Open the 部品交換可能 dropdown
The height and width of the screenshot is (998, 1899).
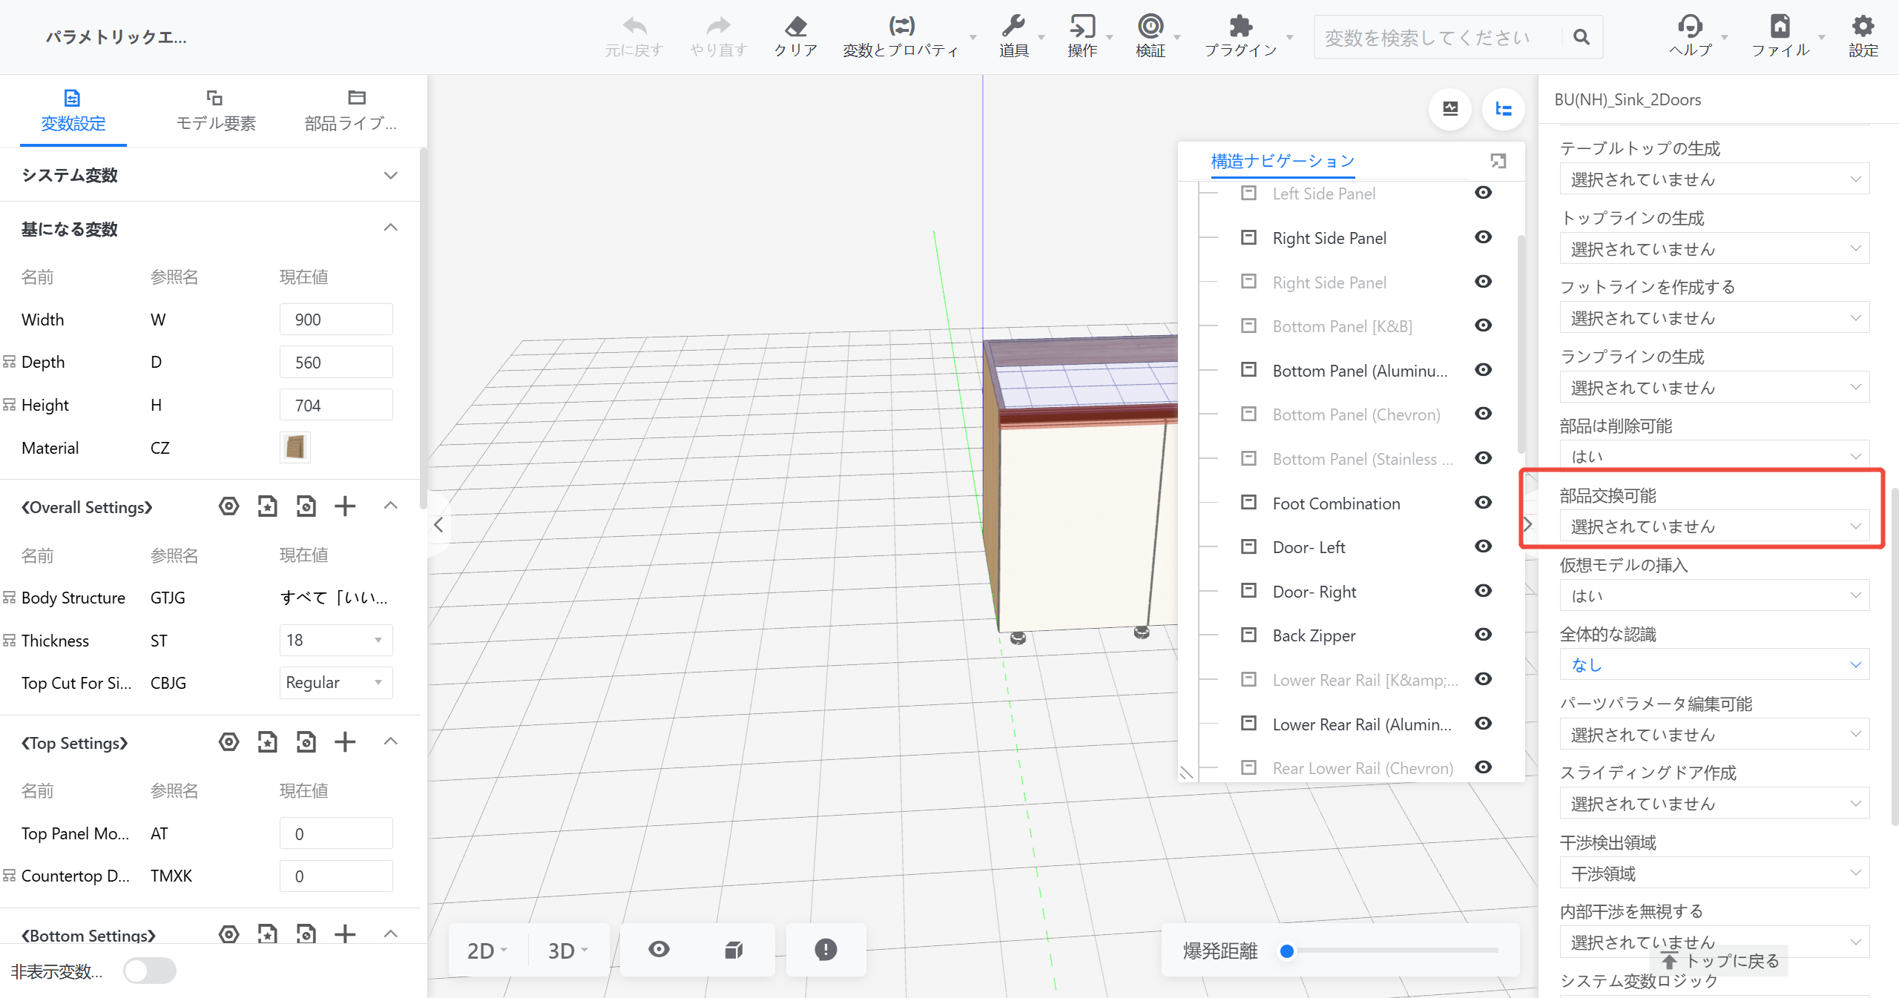[x=1714, y=526]
